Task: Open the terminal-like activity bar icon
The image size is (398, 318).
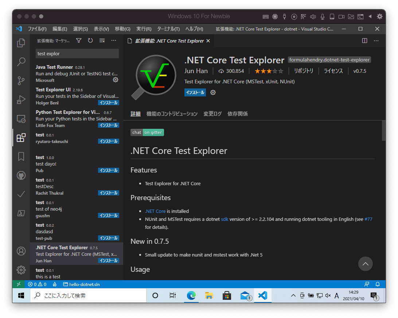Action: point(21,213)
